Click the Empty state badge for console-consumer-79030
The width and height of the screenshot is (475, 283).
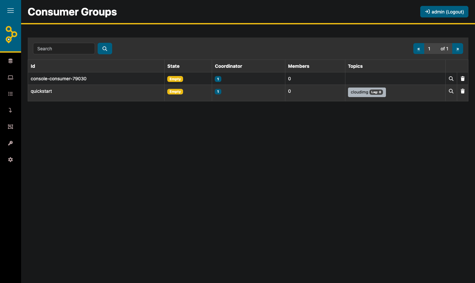click(x=175, y=79)
